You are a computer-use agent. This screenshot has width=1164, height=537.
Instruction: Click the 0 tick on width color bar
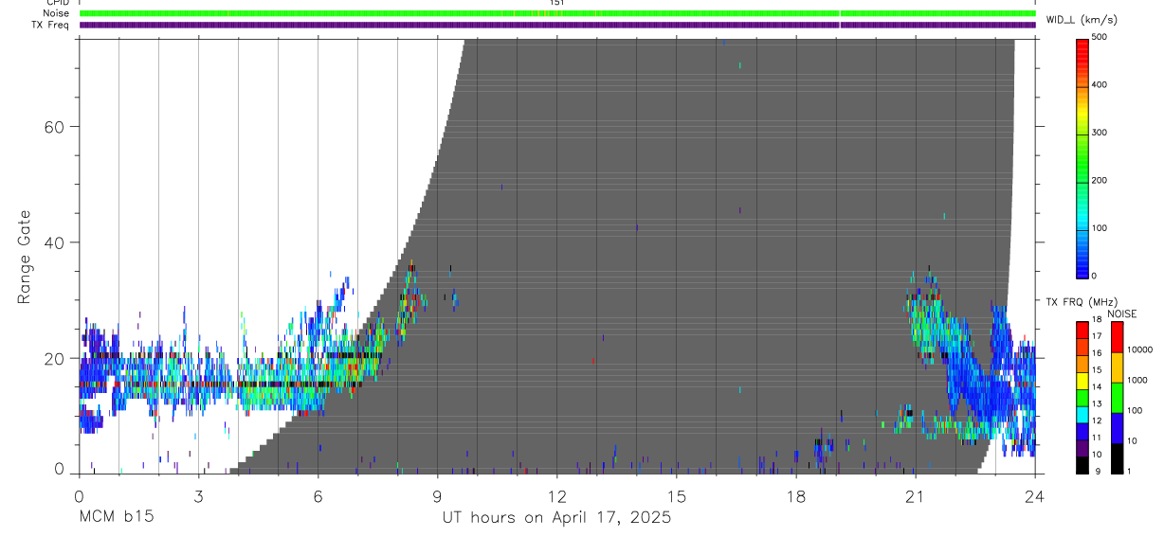point(1095,276)
